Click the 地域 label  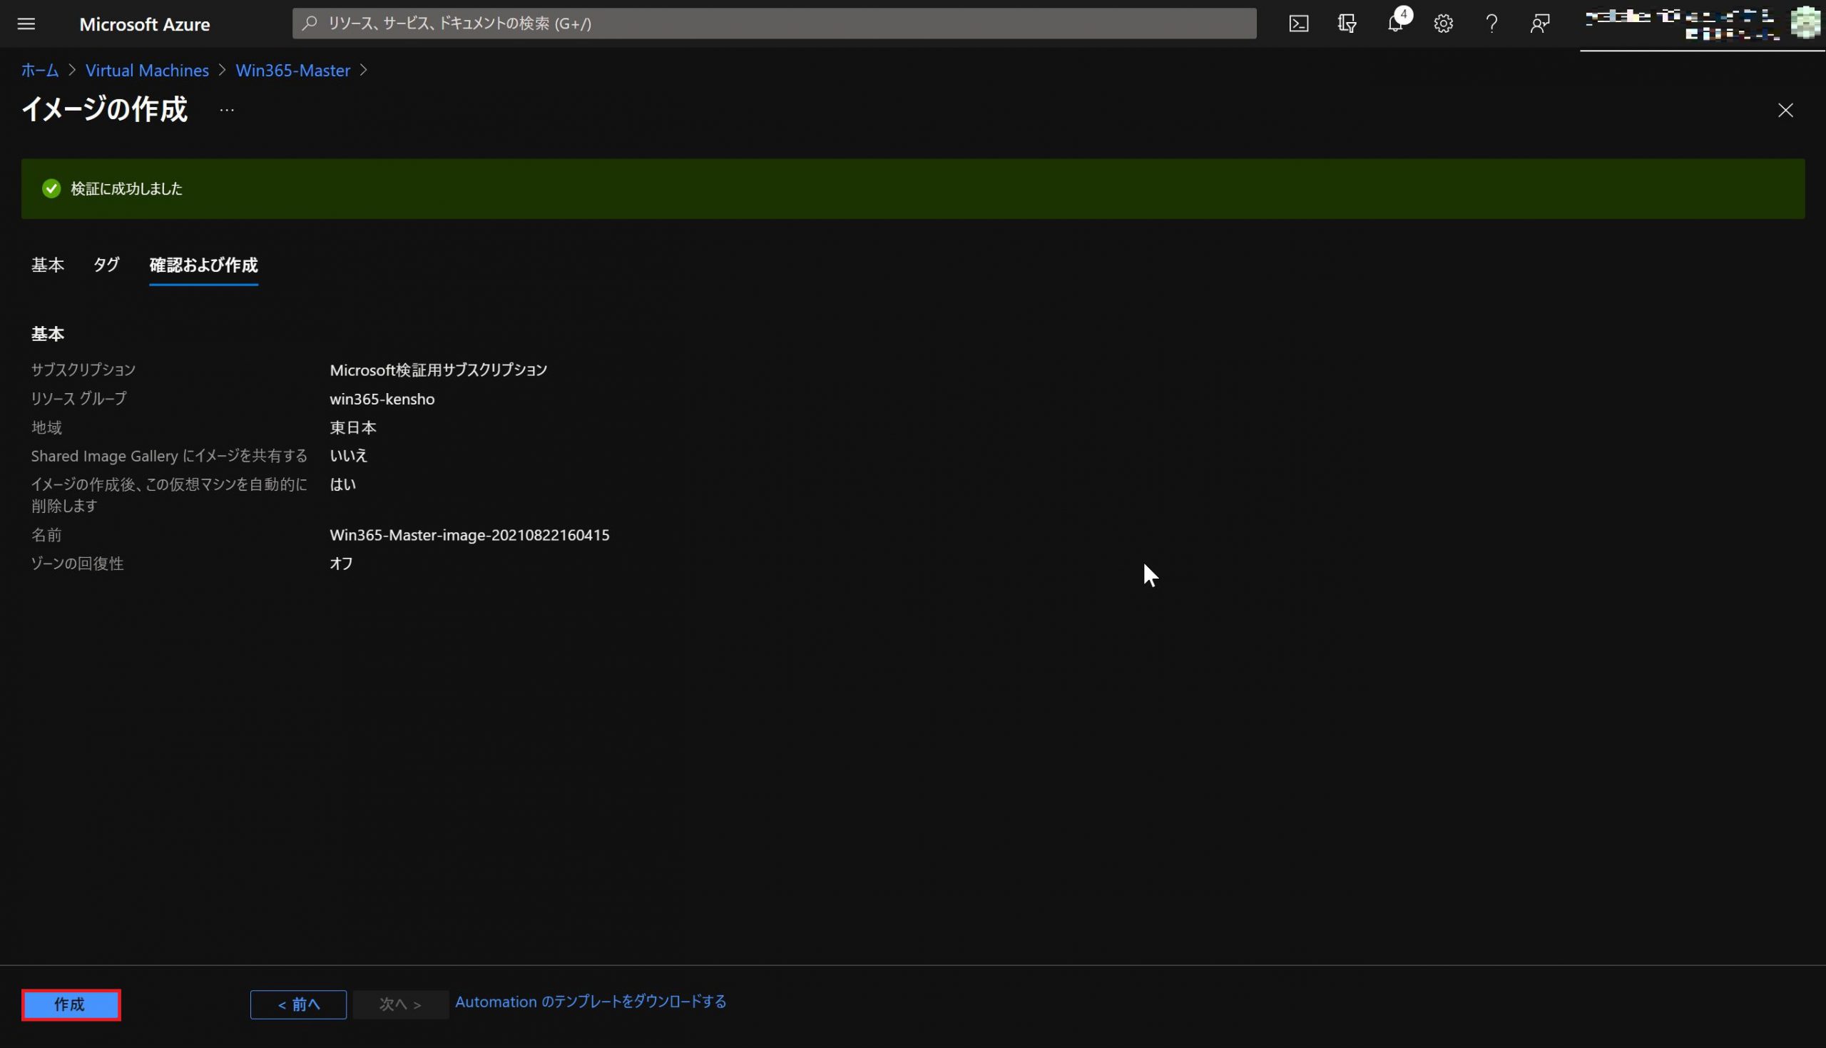pyautogui.click(x=46, y=427)
